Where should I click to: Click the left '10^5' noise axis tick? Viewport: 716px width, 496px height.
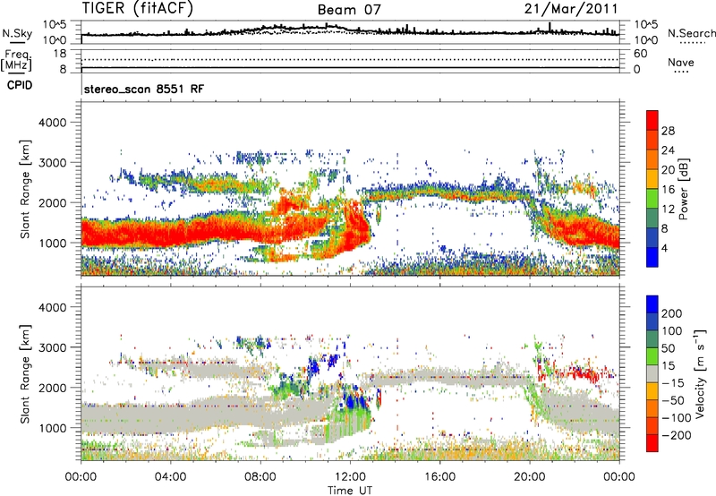54,25
